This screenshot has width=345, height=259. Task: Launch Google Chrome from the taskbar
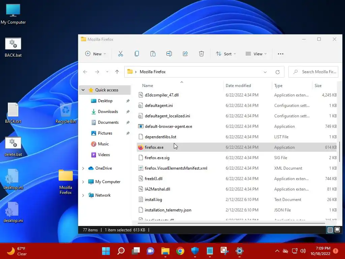click(x=180, y=251)
